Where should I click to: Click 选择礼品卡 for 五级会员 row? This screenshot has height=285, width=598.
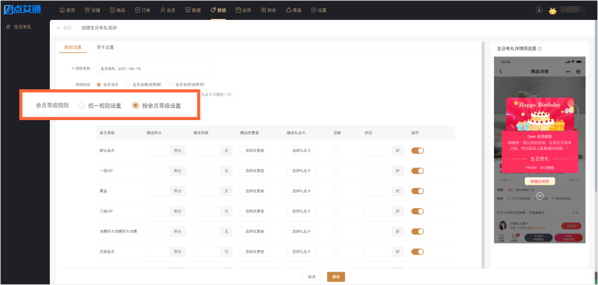(301, 251)
